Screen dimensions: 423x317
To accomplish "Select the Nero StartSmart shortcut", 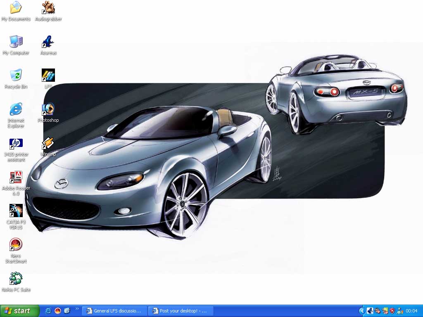I will [16, 251].
